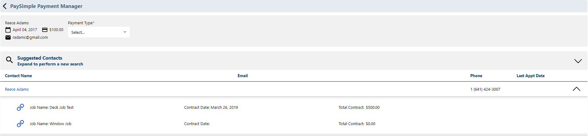This screenshot has width=588, height=138.
Task: Go back using the header chevron arrow
Action: point(5,6)
